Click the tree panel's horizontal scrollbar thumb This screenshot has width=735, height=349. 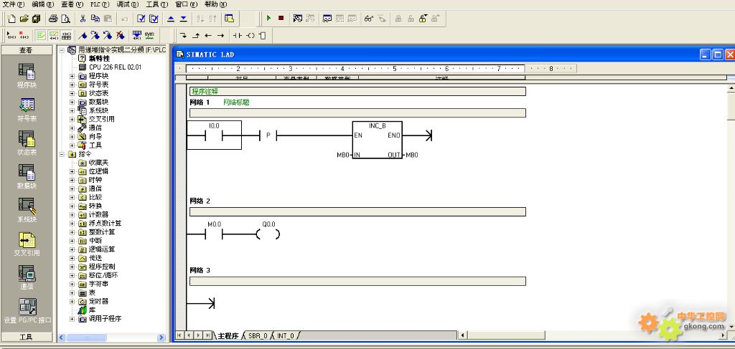86,338
